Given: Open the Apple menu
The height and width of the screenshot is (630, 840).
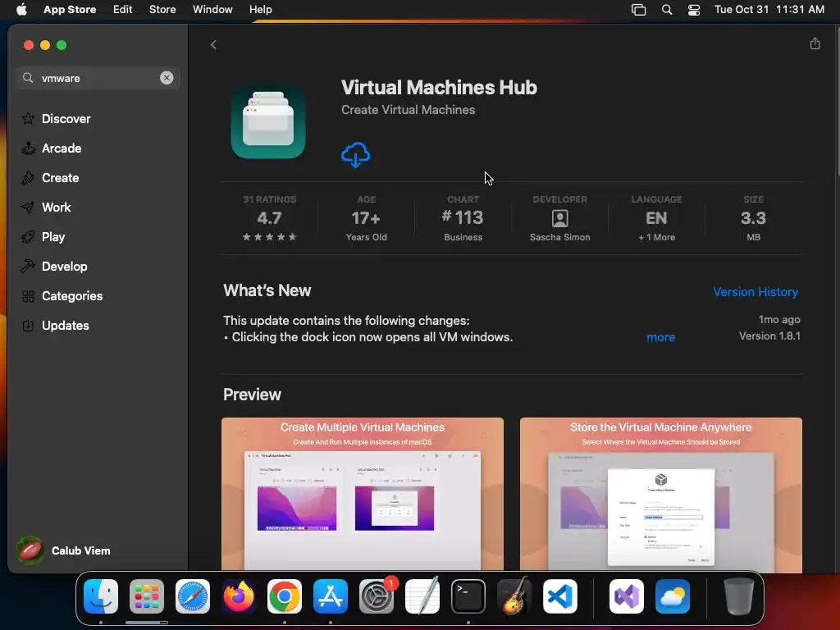Looking at the screenshot, I should coord(21,9).
